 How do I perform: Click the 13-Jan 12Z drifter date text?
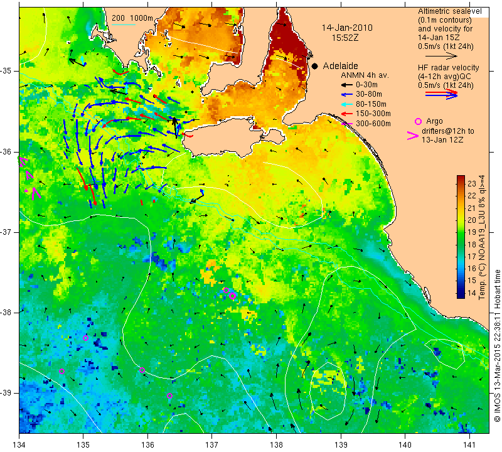[x=442, y=140]
